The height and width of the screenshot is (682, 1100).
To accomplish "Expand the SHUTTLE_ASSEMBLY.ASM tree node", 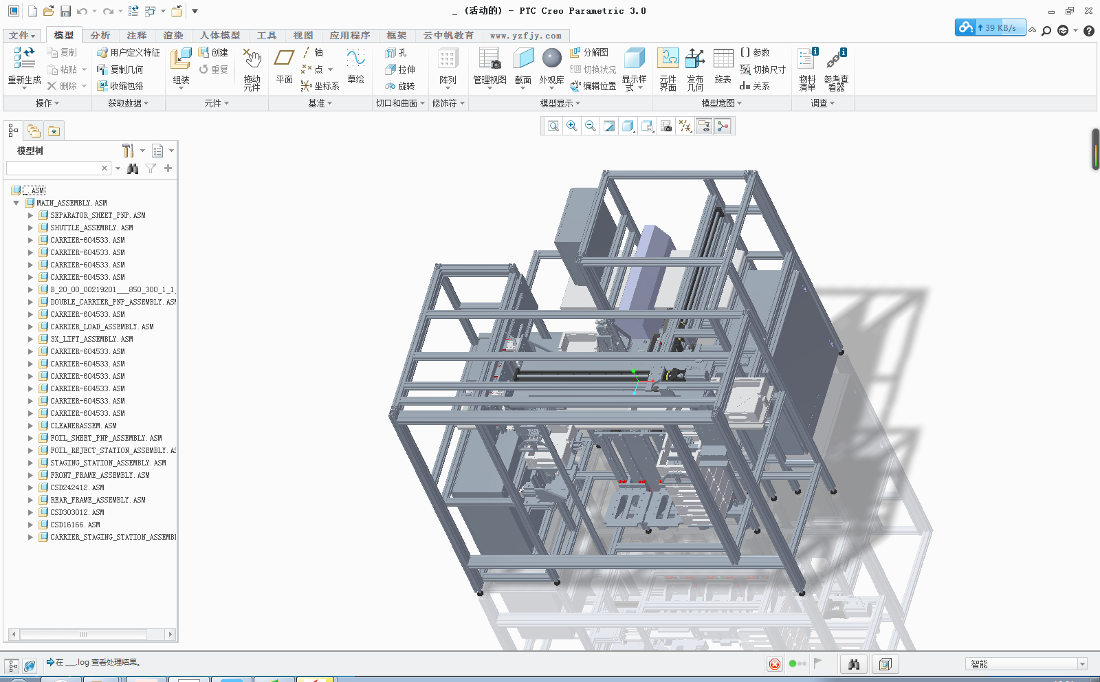I will pos(31,228).
